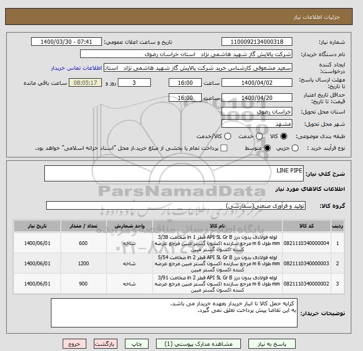
Task: Select the خدمت radio button
Action: pos(259,136)
